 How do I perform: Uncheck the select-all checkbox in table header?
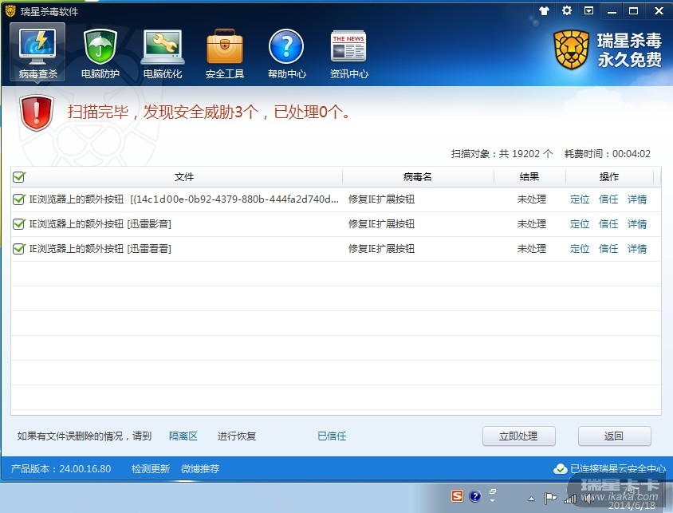[x=19, y=177]
